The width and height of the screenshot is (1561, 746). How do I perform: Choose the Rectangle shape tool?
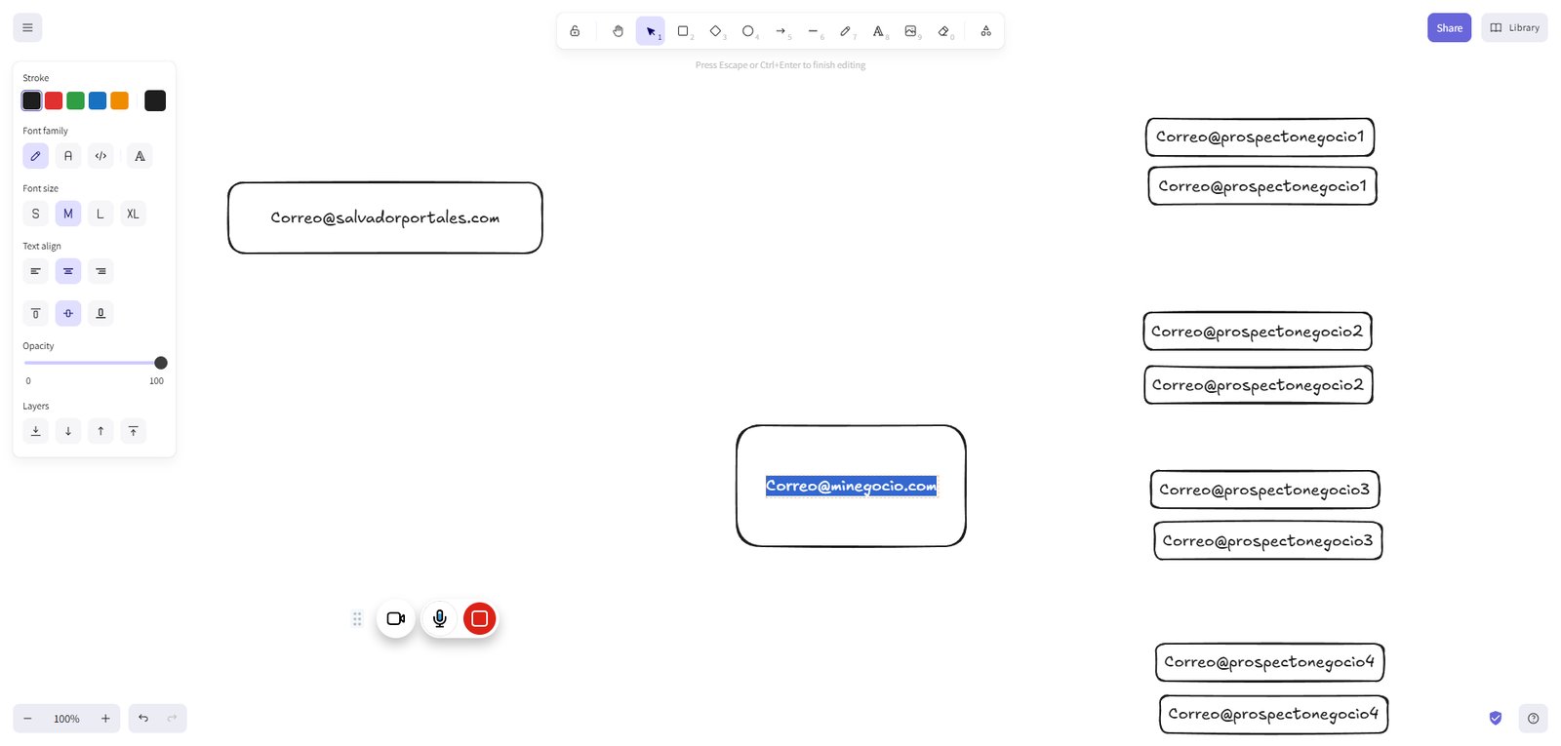pyautogui.click(x=683, y=31)
